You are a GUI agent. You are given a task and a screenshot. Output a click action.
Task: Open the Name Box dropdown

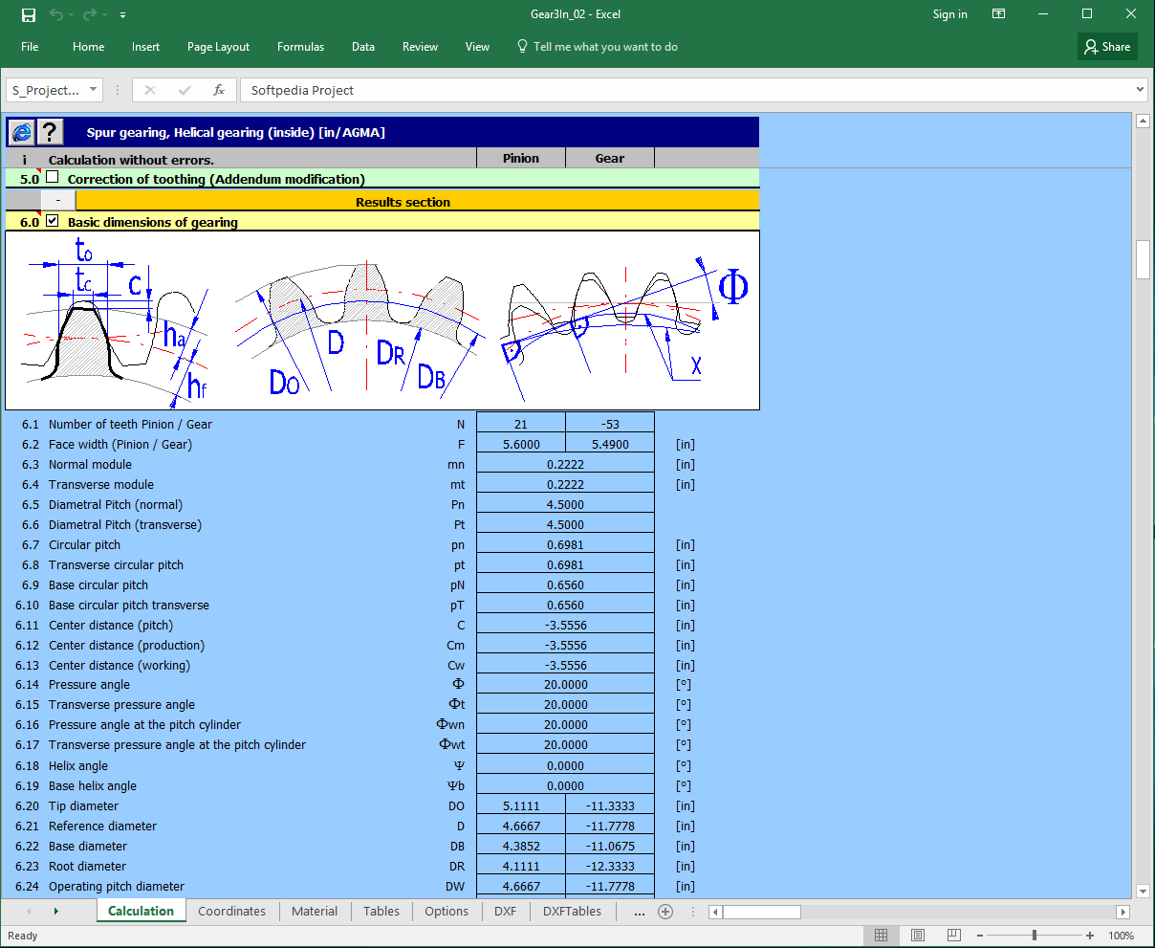[92, 89]
